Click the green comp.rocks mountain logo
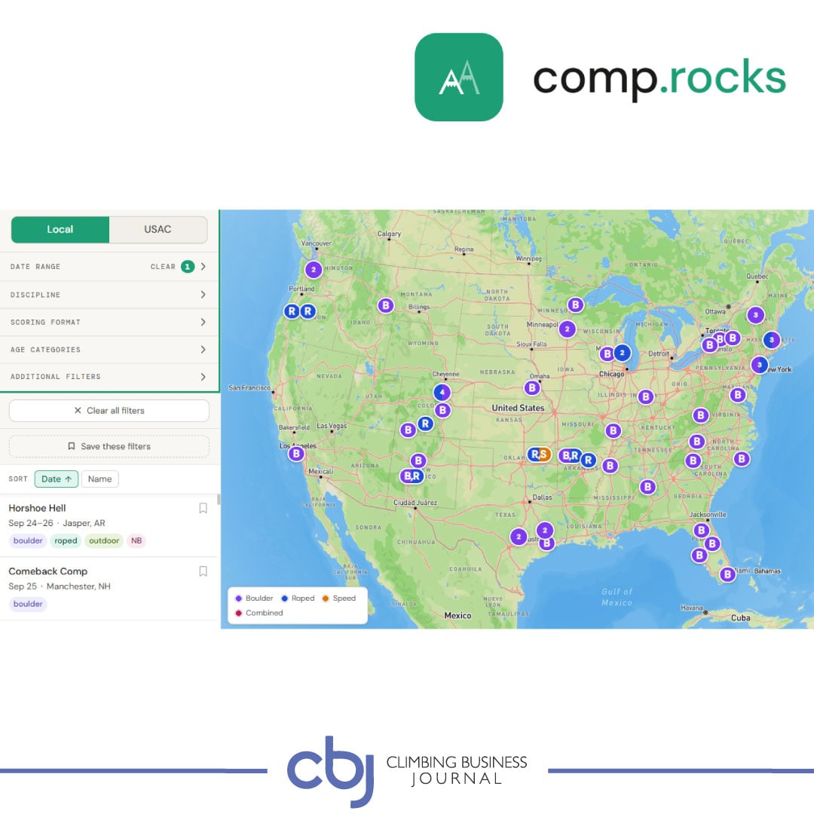This screenshot has height=814, width=814. [459, 78]
